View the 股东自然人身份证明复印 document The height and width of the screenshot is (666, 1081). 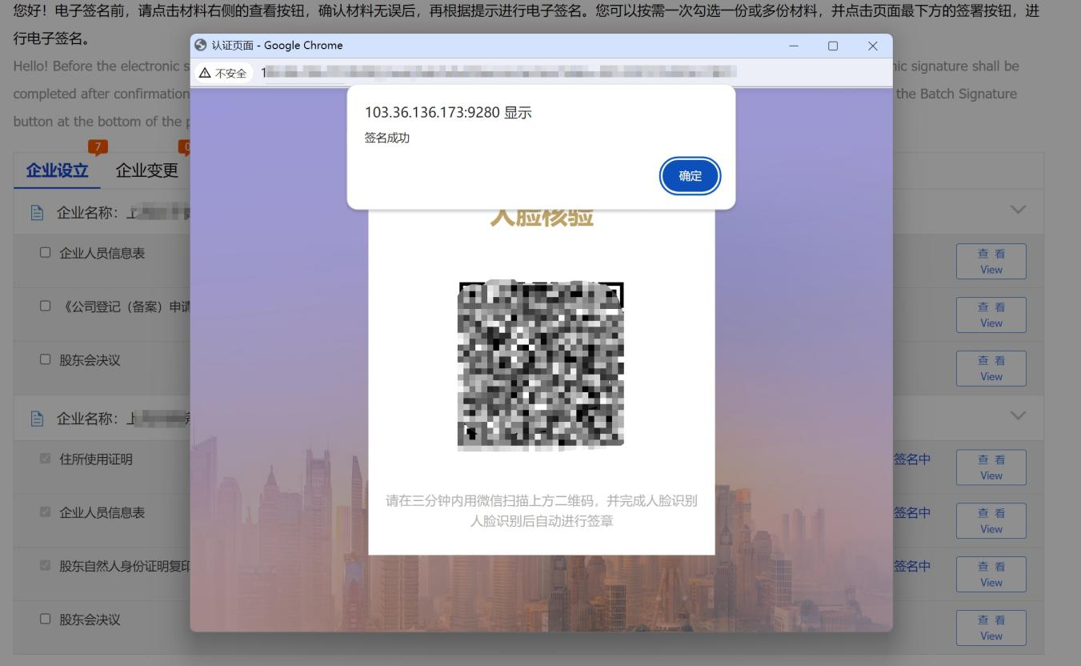991,575
